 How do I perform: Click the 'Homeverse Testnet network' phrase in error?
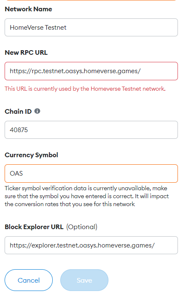point(128,89)
